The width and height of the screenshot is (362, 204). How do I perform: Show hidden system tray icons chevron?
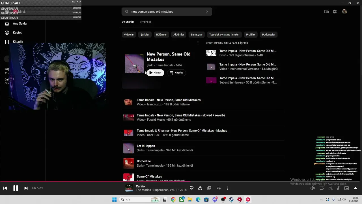click(x=321, y=199)
